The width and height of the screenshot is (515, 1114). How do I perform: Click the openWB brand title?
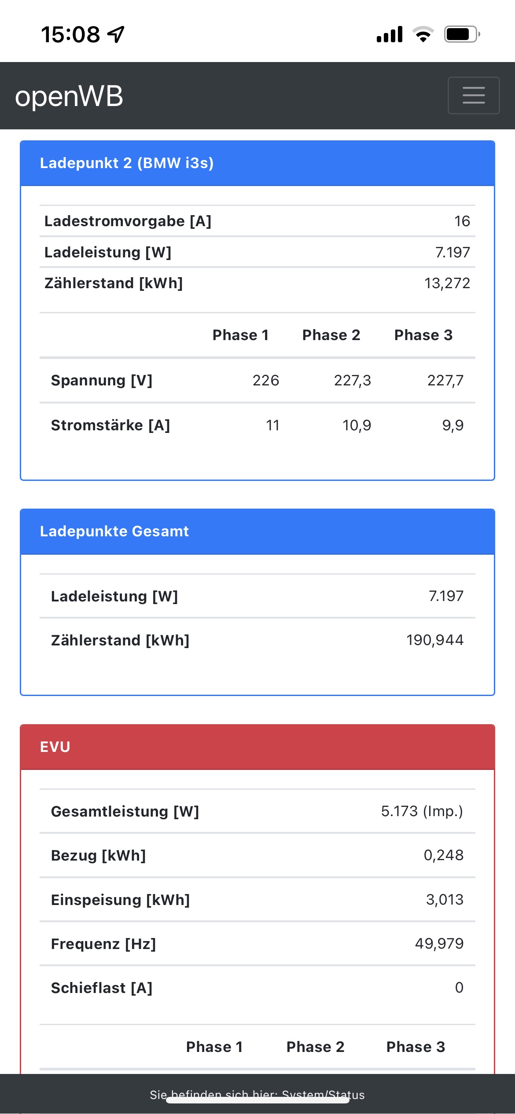coord(69,96)
